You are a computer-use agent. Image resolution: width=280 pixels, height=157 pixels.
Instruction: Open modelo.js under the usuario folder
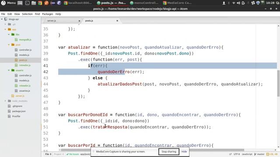24,80
